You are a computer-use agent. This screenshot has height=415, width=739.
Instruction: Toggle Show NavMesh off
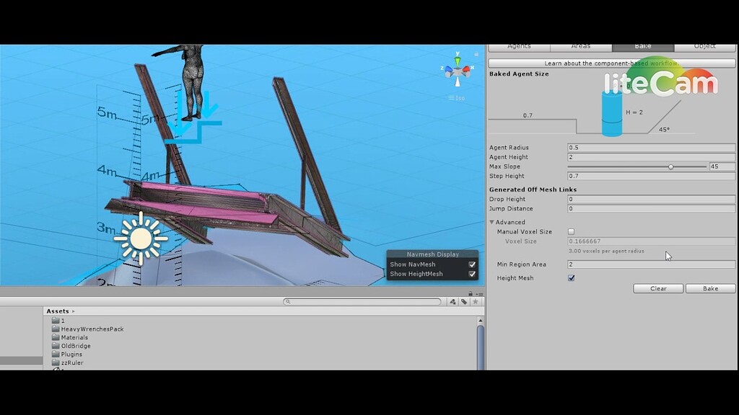(471, 264)
